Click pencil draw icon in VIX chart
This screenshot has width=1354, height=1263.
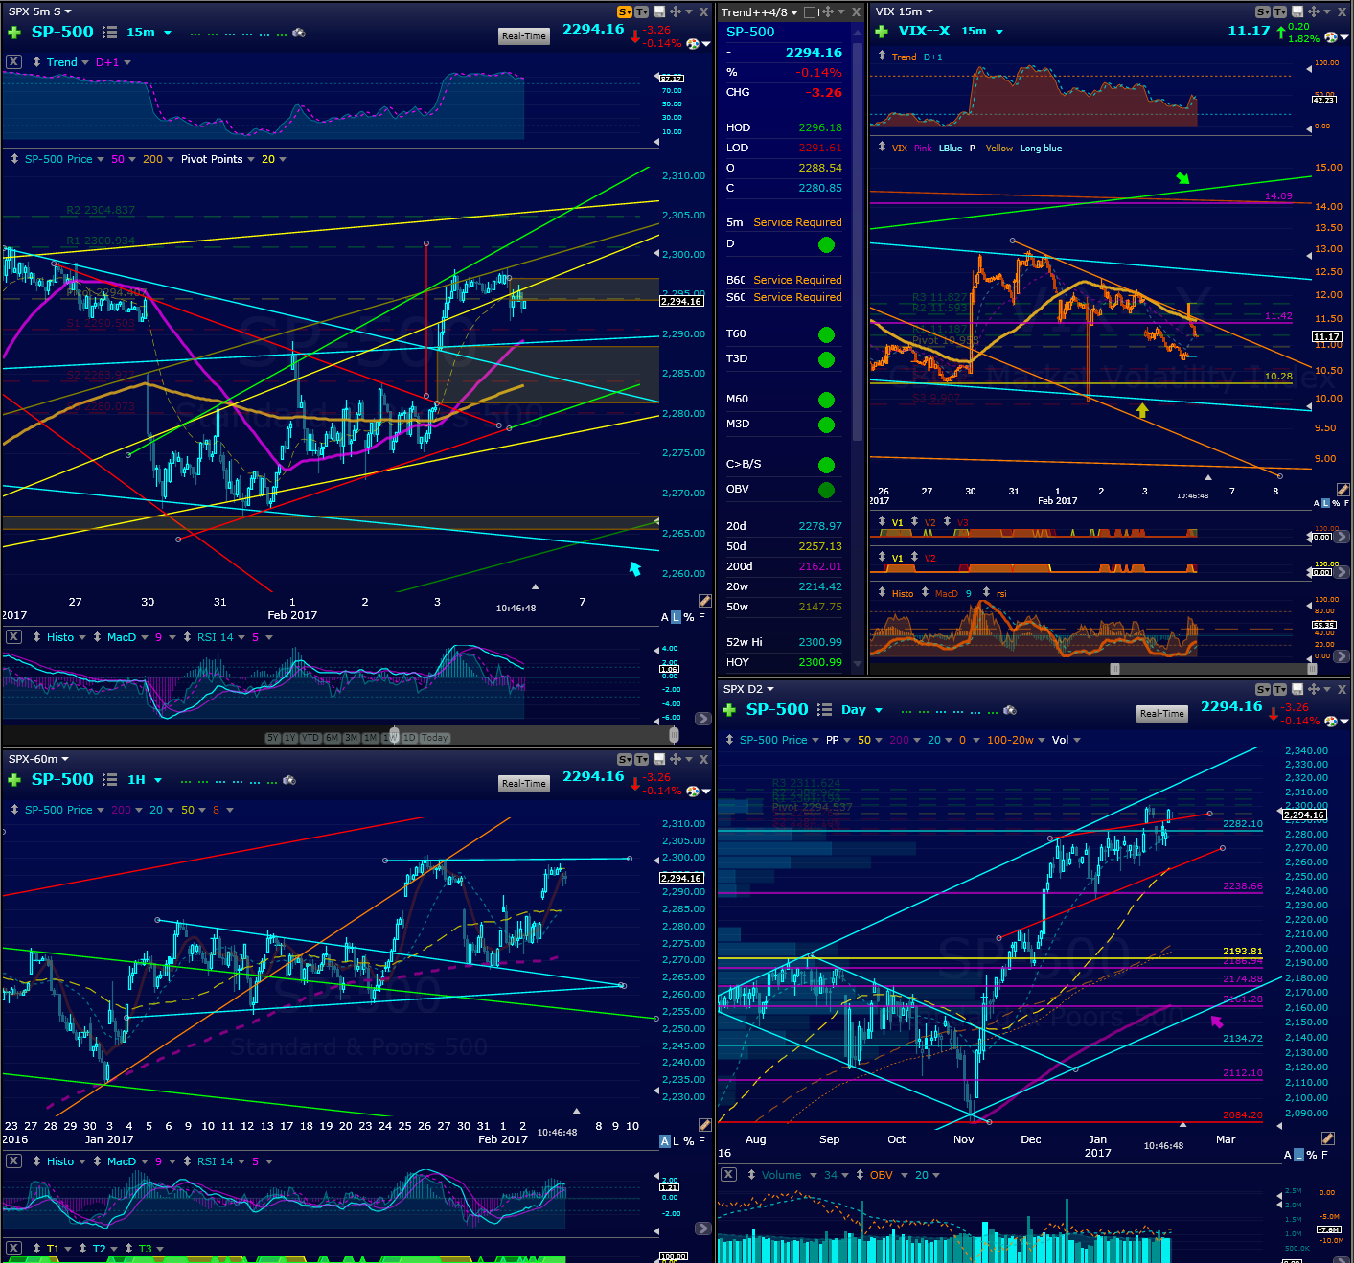tap(1343, 489)
